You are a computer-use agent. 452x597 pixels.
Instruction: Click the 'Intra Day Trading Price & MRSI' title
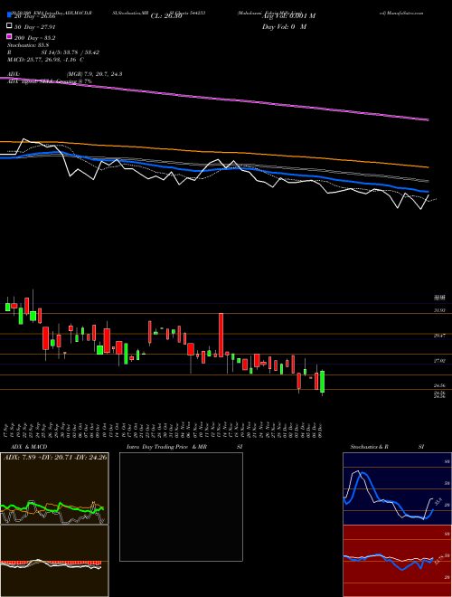pyautogui.click(x=184, y=447)
